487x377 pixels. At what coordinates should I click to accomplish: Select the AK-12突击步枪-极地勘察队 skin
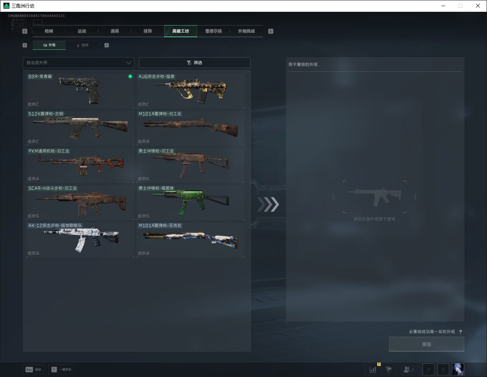pyautogui.click(x=80, y=239)
